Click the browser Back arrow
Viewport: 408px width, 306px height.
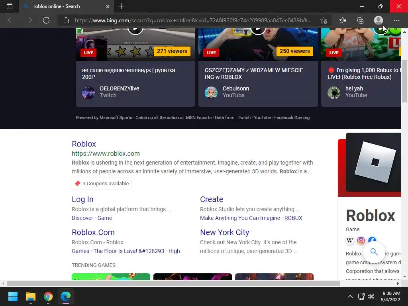(x=11, y=20)
